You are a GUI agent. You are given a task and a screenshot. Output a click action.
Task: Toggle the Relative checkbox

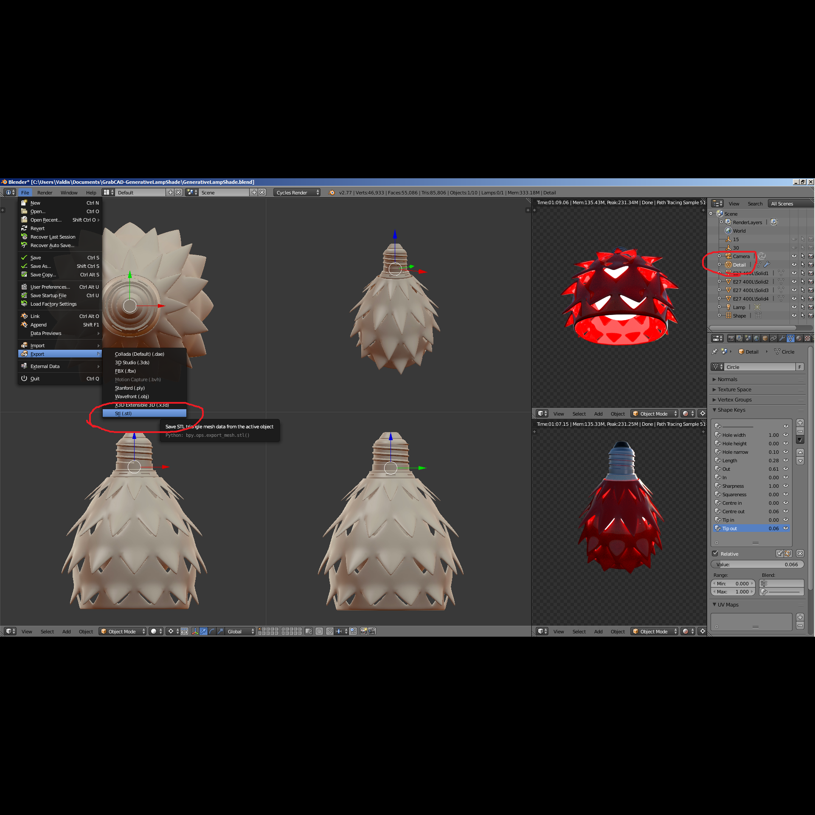(715, 554)
